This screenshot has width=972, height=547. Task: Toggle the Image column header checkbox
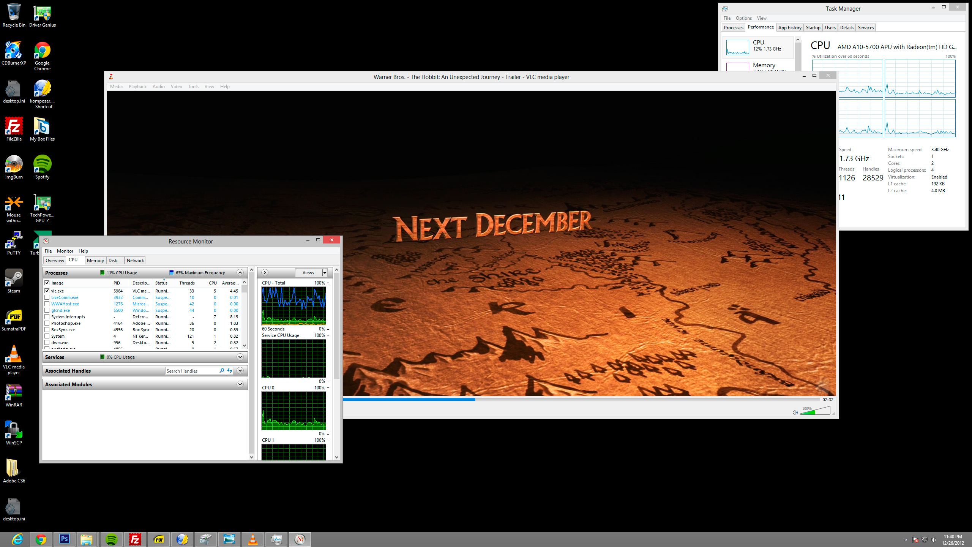47,283
